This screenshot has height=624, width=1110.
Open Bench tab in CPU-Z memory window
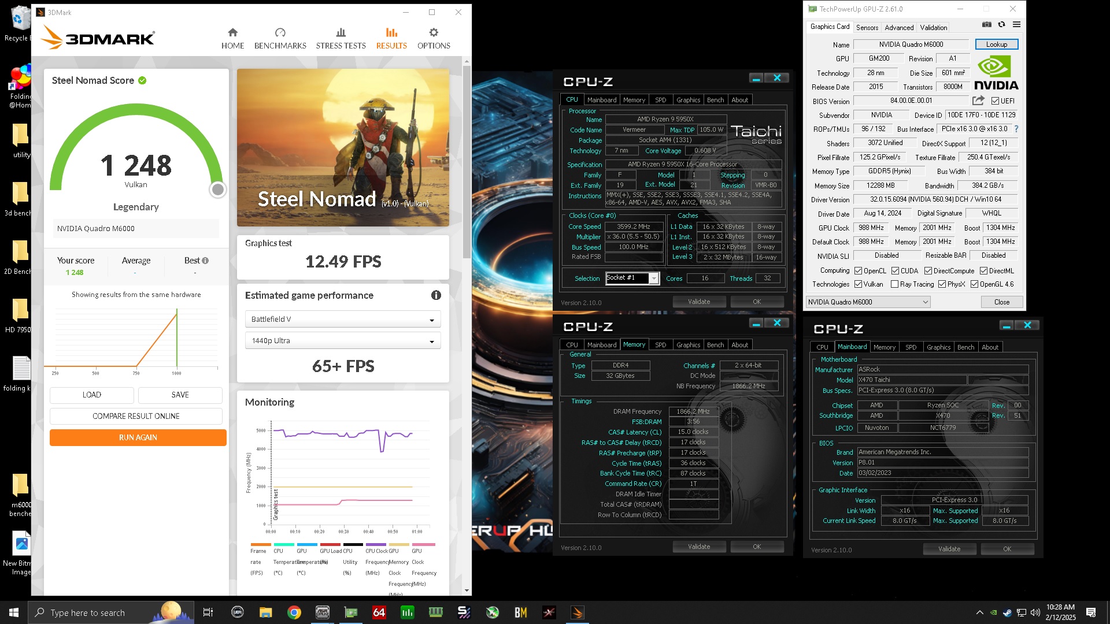coord(715,345)
